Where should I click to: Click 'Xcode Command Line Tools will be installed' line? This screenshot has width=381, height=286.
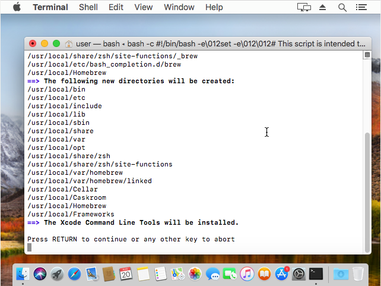(141, 222)
